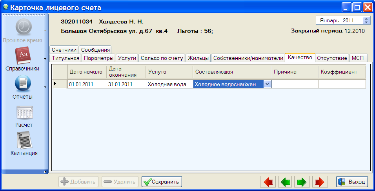
Task: Click the Составляющая column header
Action: (232, 72)
